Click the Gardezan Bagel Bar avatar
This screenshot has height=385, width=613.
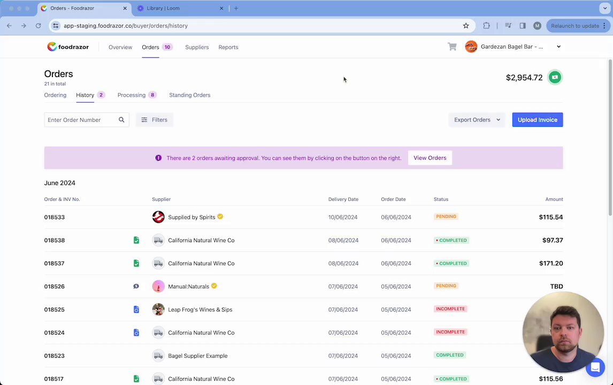click(x=471, y=47)
